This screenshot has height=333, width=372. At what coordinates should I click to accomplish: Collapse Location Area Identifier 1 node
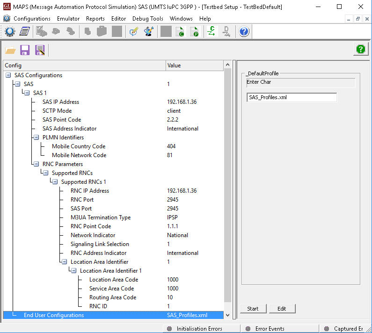click(x=74, y=271)
